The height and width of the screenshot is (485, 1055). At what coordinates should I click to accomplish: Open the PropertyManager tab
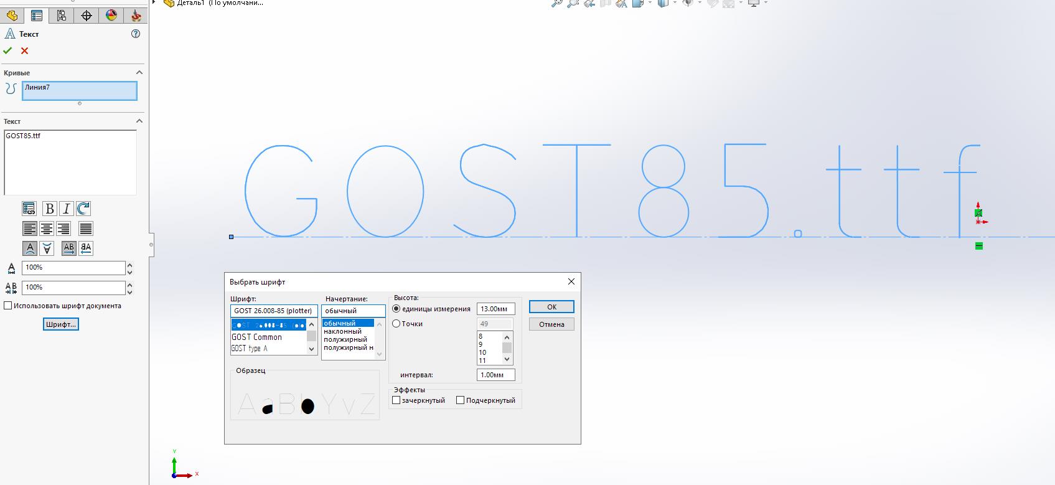coord(37,16)
